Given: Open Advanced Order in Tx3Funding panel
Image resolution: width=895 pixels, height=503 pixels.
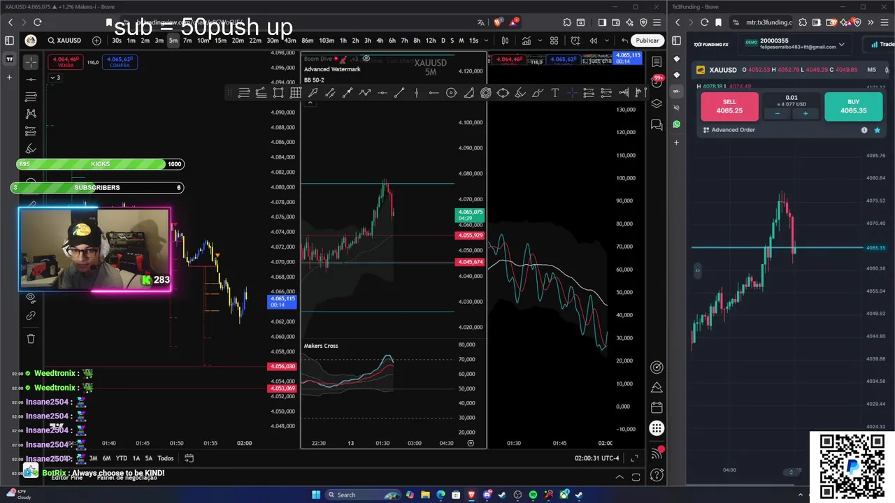Looking at the screenshot, I should (x=729, y=130).
